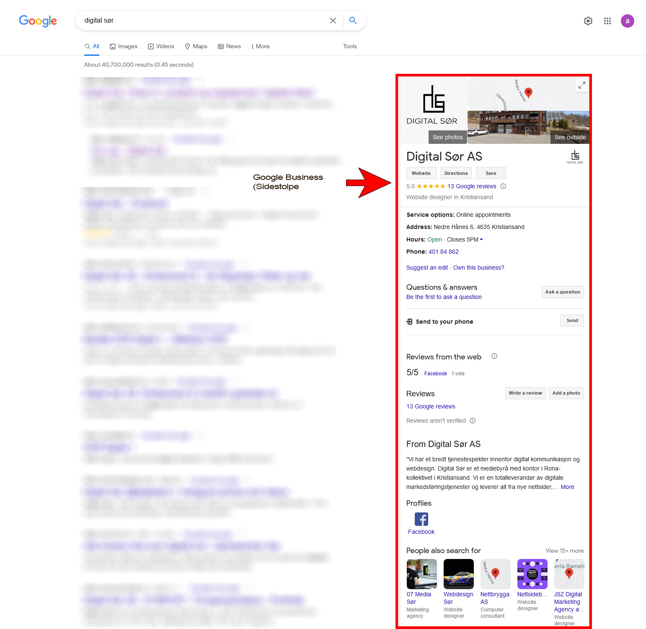Switch to the News tab
This screenshot has height=629, width=646.
(229, 47)
